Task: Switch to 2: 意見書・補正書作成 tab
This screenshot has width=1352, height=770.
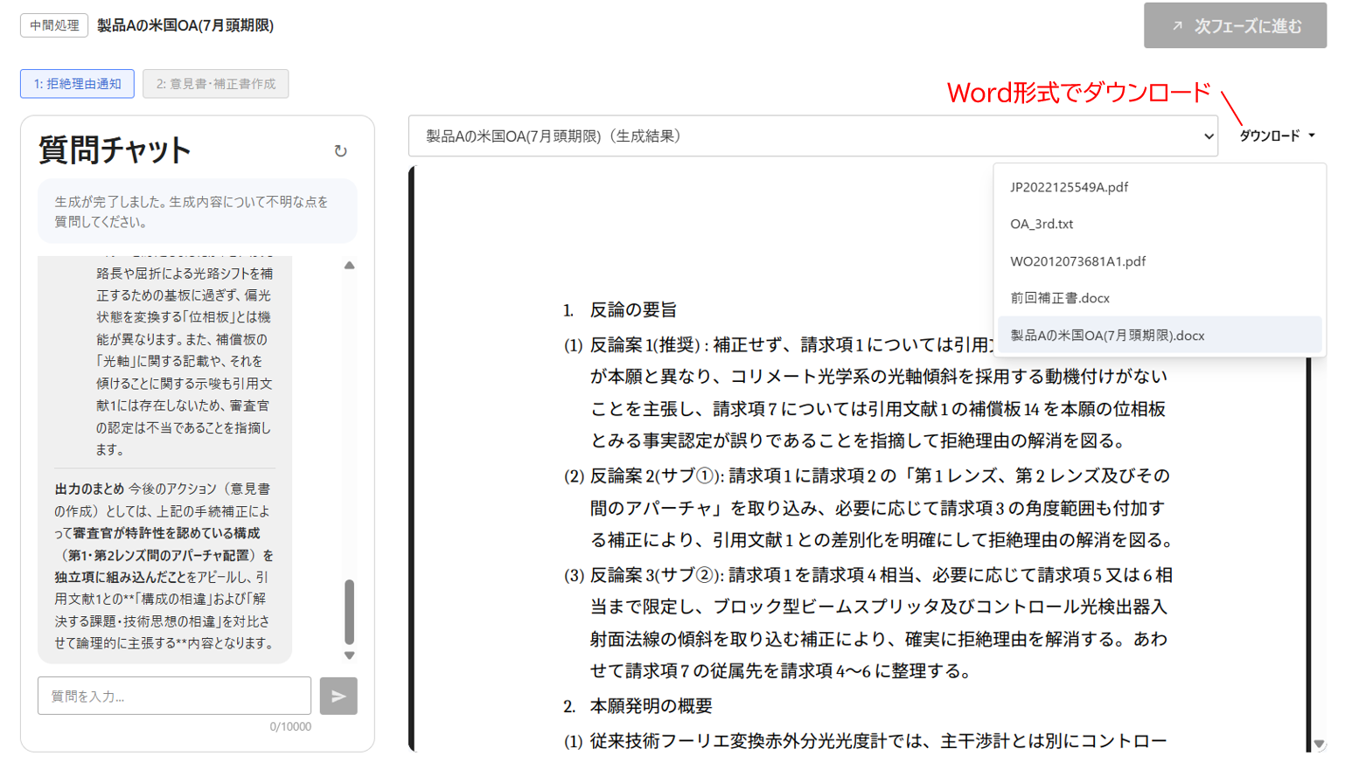Action: click(x=215, y=84)
